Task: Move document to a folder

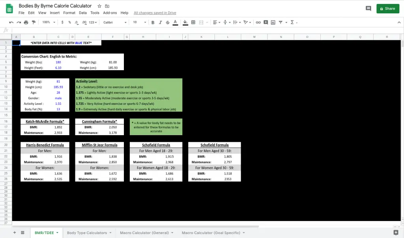Action: click(x=107, y=6)
